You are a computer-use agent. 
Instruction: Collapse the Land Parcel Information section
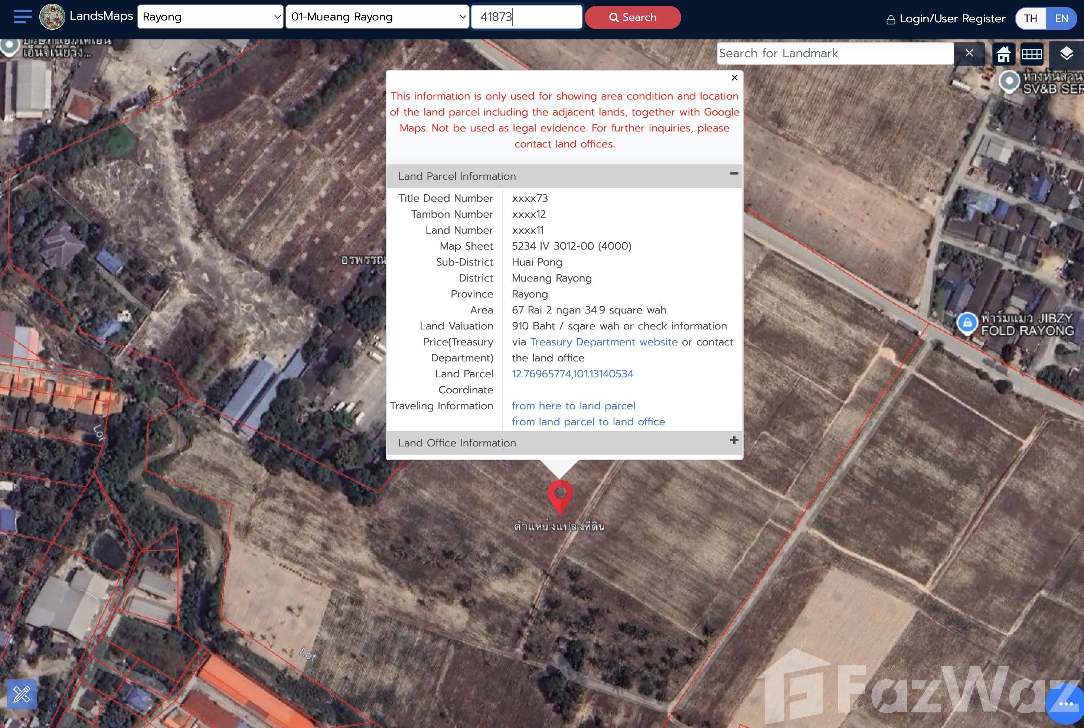(x=734, y=174)
